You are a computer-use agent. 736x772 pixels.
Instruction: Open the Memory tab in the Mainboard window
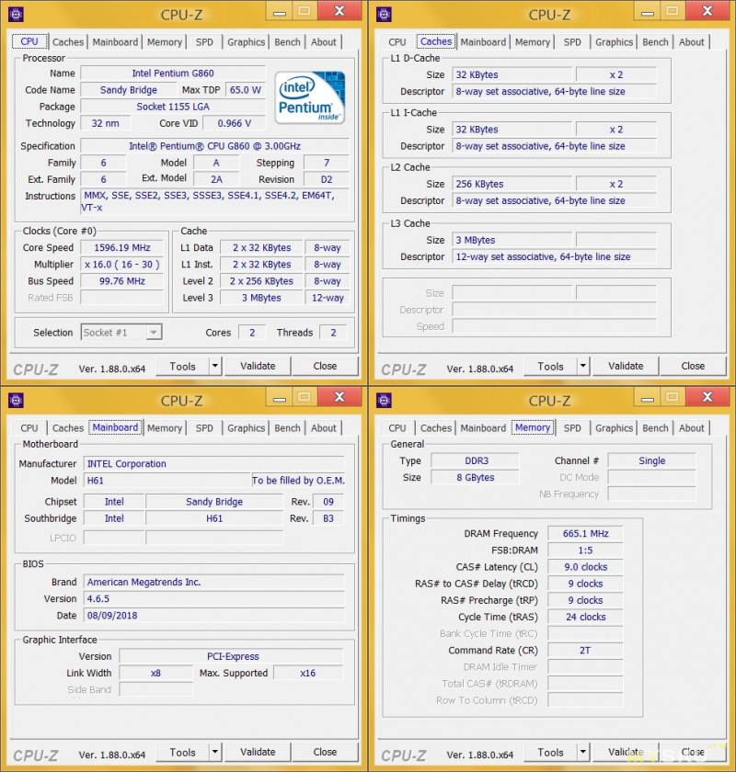pyautogui.click(x=165, y=428)
